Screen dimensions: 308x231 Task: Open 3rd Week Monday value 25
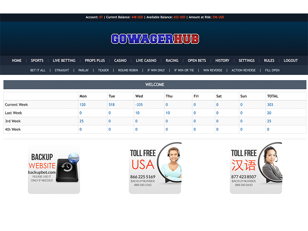click(82, 121)
